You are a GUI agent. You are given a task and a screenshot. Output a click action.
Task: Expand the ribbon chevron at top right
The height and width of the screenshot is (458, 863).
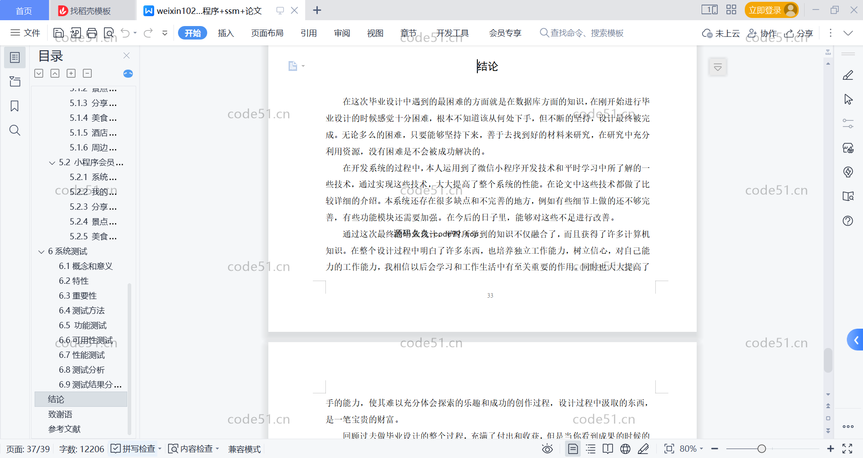click(x=848, y=33)
